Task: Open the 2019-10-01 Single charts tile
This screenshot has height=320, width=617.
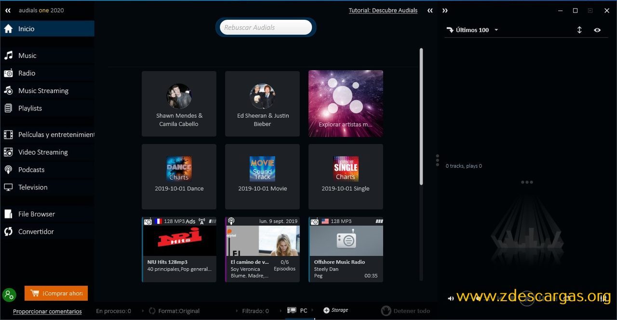Action: tap(346, 176)
